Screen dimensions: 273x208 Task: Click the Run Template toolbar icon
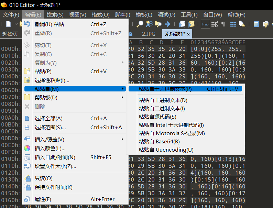(192, 24)
